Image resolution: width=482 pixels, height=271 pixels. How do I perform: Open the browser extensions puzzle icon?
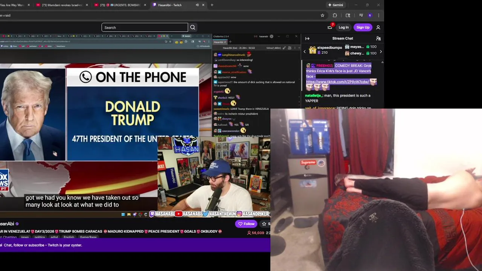pyautogui.click(x=335, y=15)
